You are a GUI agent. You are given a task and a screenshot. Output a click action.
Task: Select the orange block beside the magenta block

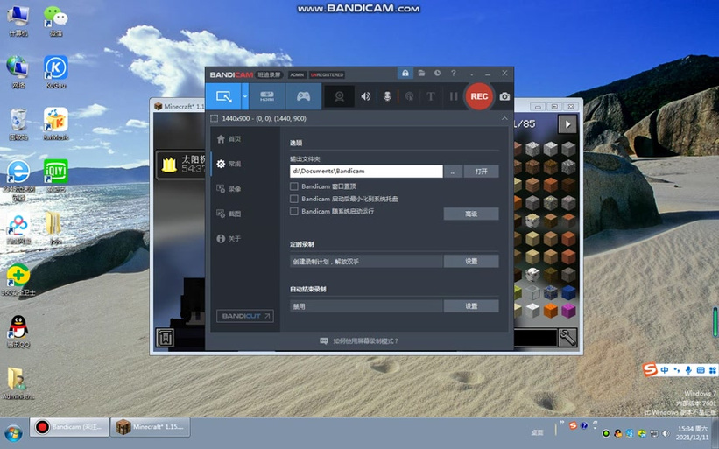click(550, 310)
